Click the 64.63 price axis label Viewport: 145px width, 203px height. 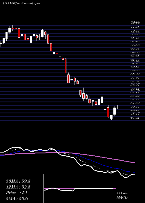[x=135, y=52]
